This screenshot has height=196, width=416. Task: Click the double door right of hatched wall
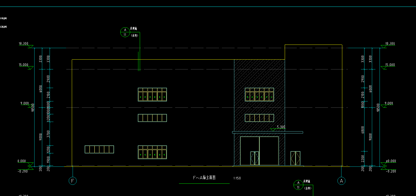tap(295, 158)
